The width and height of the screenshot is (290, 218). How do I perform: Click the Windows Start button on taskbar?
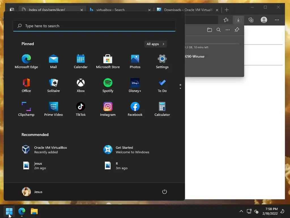[x=9, y=211]
